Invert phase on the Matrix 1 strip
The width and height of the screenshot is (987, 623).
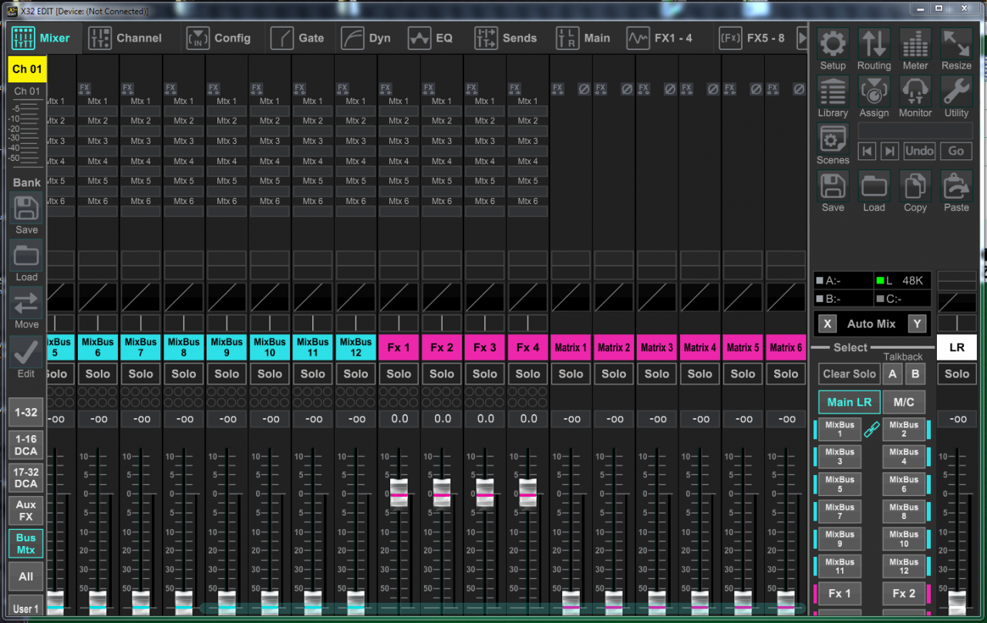pos(584,89)
